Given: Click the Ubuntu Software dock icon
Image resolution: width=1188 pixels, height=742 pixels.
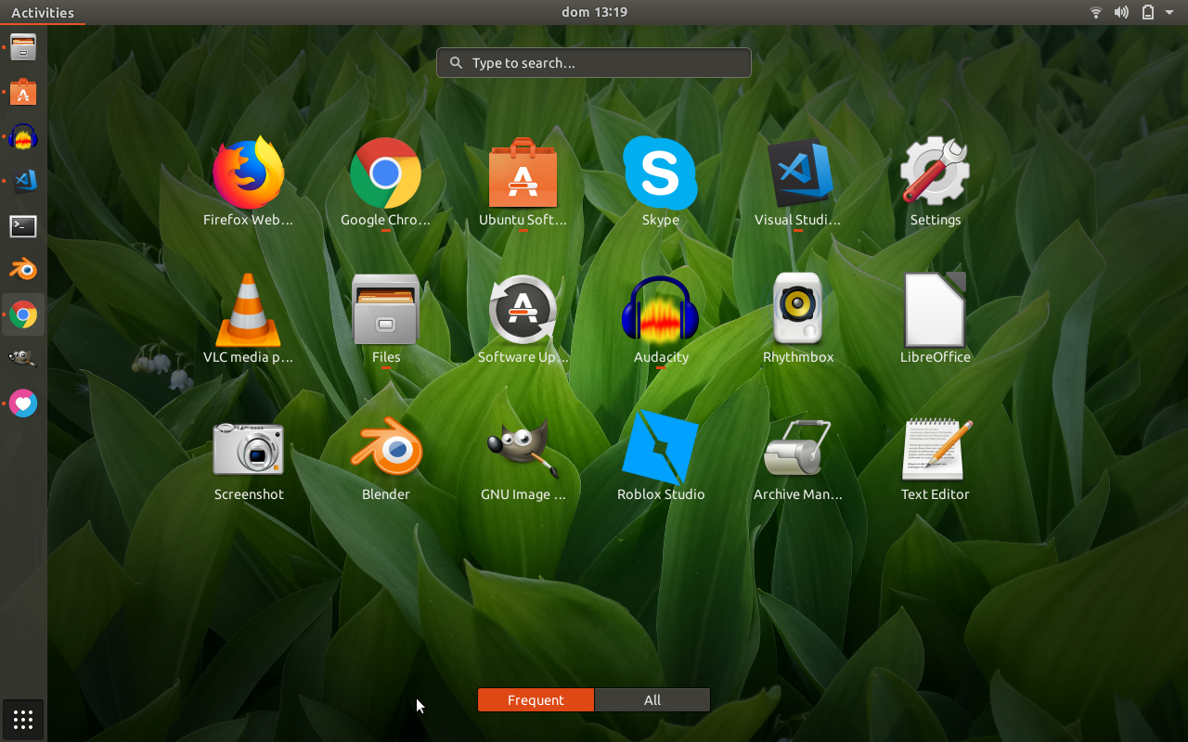Looking at the screenshot, I should 23,92.
